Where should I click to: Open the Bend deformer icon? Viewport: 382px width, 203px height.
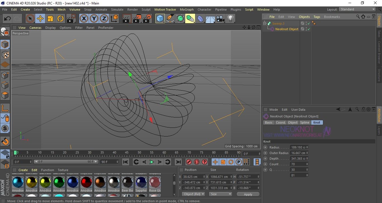200,19
